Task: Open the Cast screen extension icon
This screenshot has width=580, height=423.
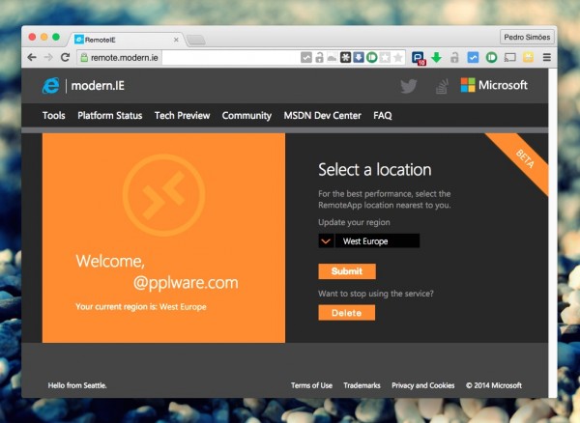Action: (510, 57)
